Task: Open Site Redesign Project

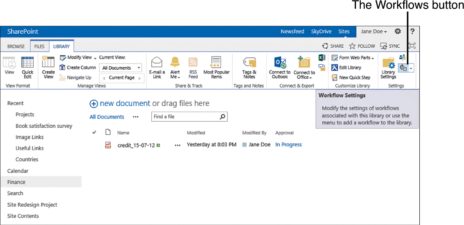Action: click(32, 204)
